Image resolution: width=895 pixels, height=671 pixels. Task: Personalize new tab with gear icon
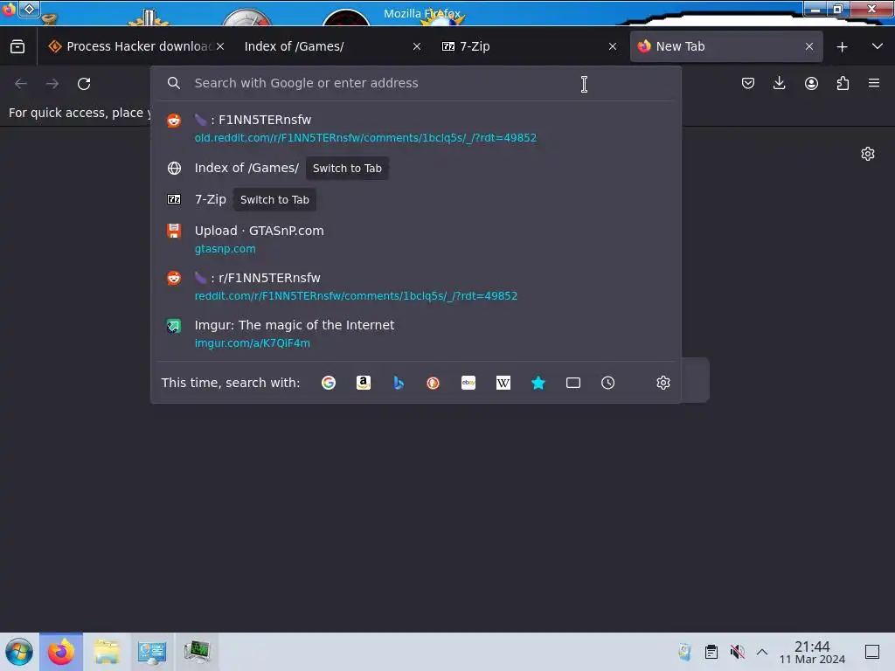tap(868, 154)
